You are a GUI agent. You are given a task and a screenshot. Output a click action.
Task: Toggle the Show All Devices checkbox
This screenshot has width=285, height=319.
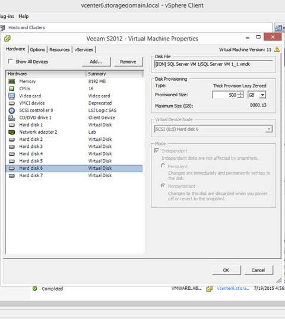click(x=10, y=61)
